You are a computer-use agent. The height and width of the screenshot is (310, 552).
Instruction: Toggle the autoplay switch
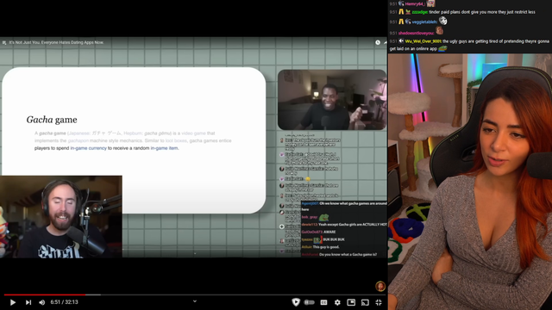tap(309, 302)
